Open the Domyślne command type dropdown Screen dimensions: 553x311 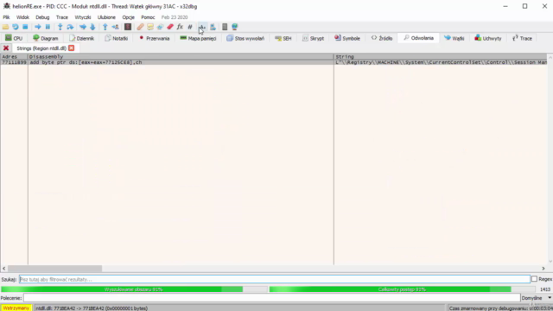pos(536,298)
